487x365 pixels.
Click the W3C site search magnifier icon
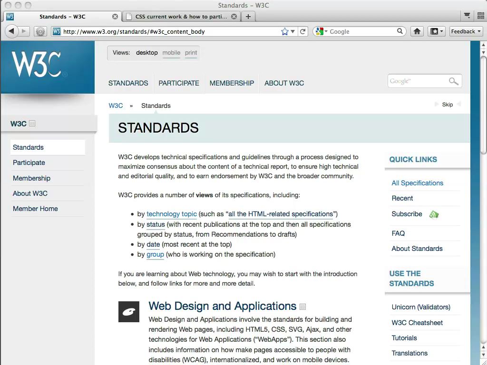[x=453, y=81]
